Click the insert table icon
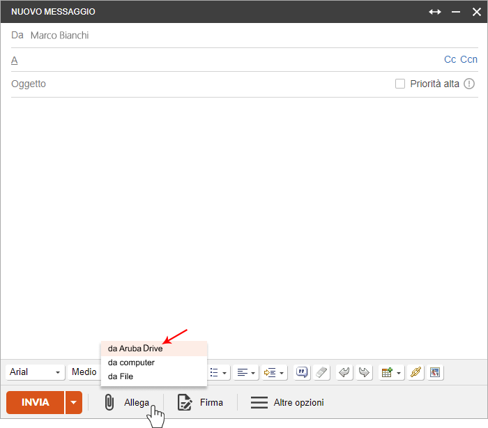This screenshot has width=488, height=428. [387, 372]
